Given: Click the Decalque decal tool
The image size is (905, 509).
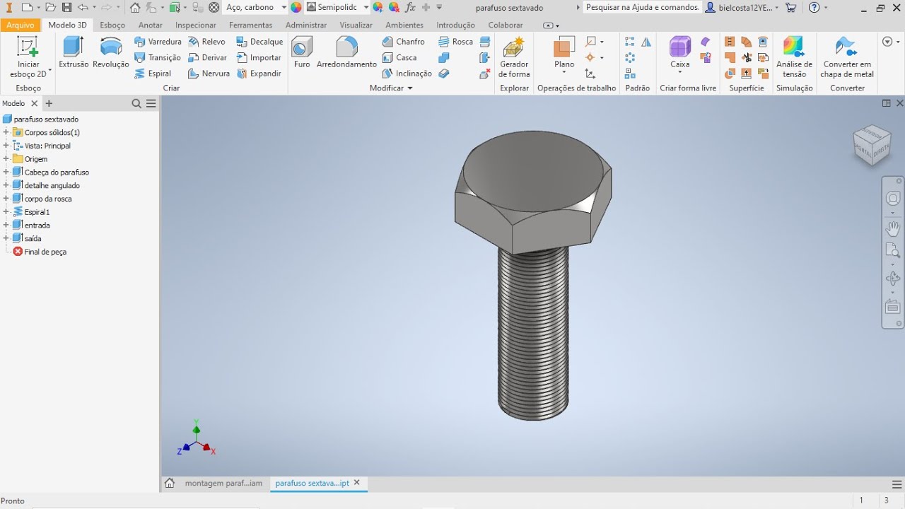Looking at the screenshot, I should pos(259,42).
